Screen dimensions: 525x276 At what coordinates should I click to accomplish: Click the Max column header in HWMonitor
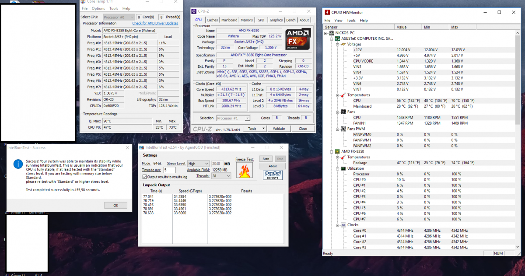pos(463,27)
